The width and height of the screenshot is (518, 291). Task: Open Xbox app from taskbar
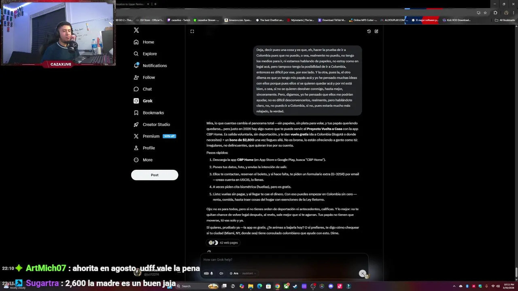(x=287, y=286)
